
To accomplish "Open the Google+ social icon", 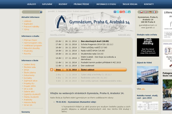I will (x=121, y=12).
